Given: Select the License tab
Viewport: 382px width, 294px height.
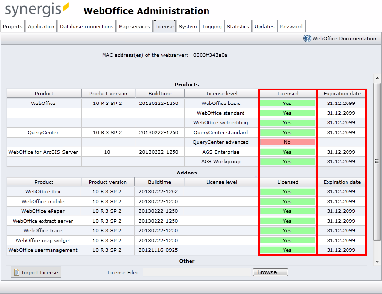Looking at the screenshot, I should pos(164,26).
